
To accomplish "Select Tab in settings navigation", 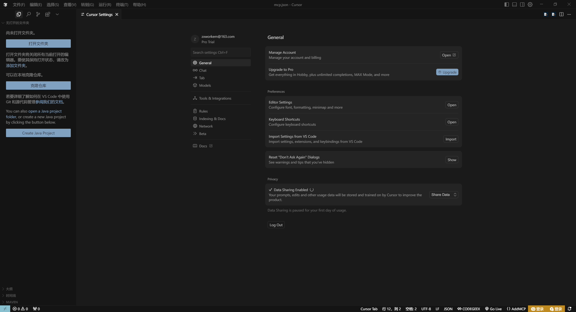I will [x=221, y=78].
